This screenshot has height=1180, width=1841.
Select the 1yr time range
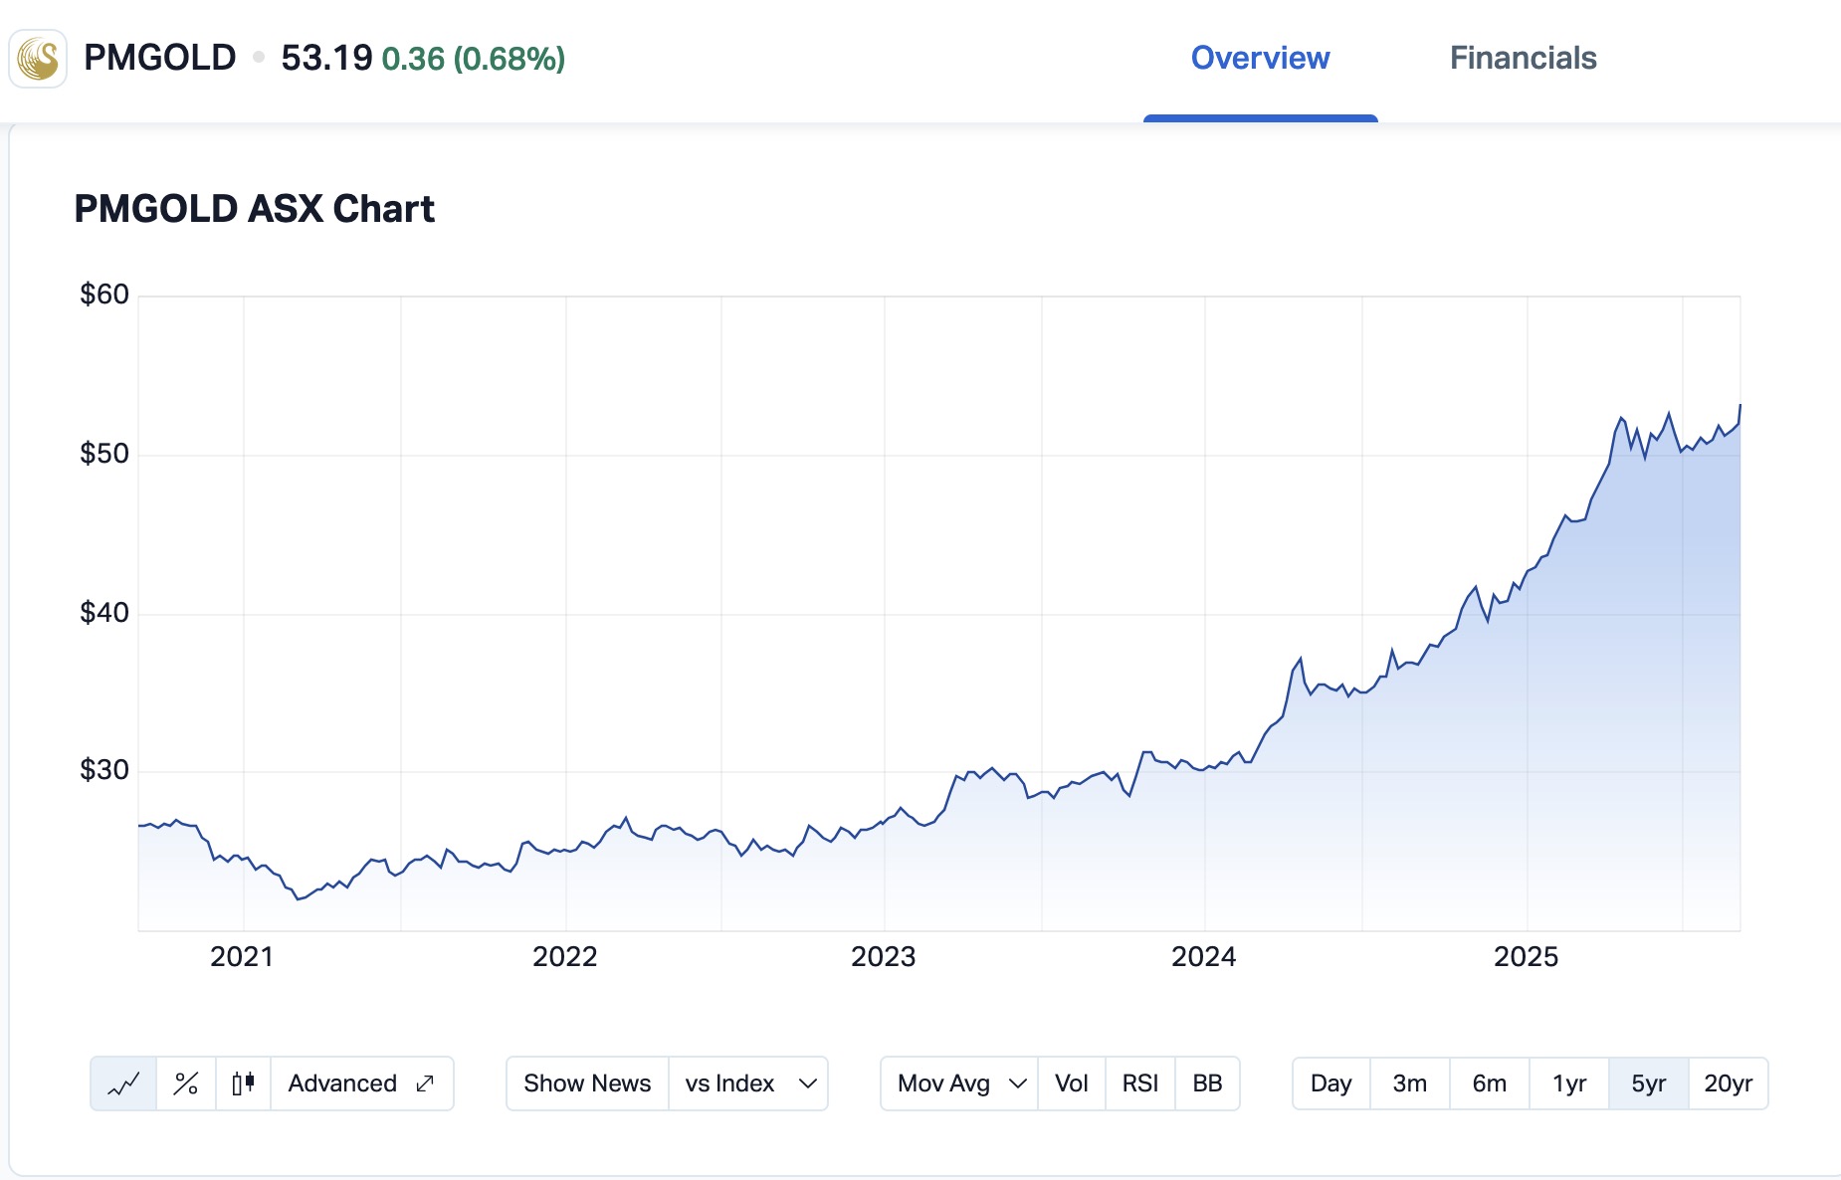point(1569,1083)
